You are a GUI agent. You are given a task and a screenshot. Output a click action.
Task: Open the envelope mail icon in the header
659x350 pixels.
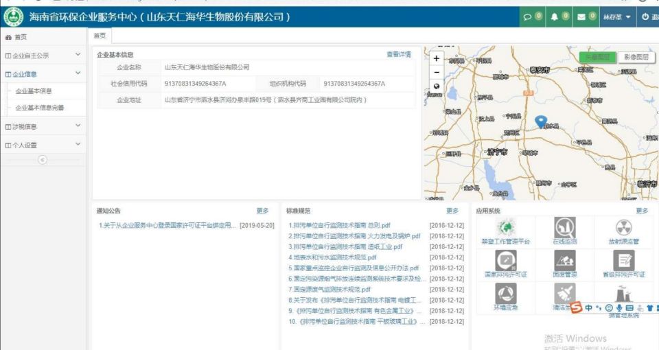coord(581,17)
